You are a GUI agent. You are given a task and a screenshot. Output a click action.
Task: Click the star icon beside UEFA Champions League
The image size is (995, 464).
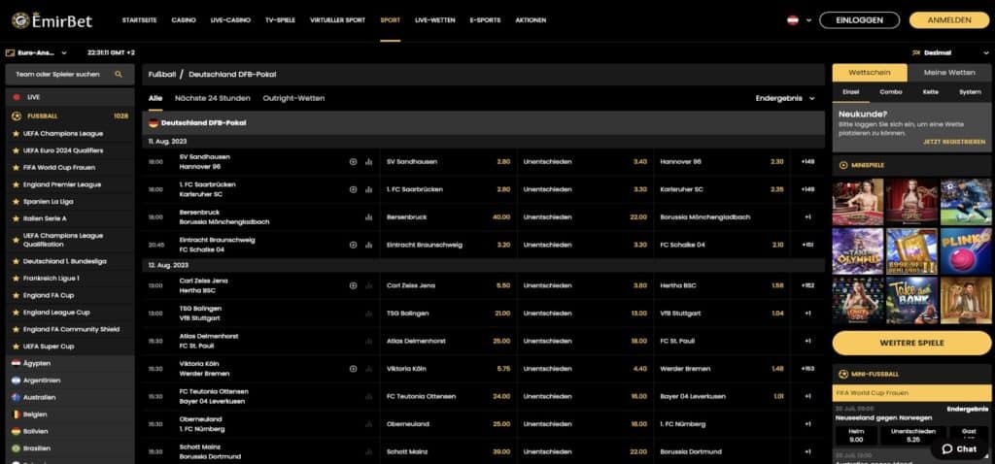(x=17, y=134)
